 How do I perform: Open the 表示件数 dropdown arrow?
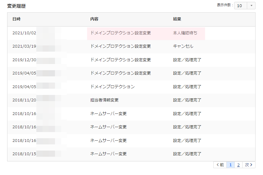(251, 6)
